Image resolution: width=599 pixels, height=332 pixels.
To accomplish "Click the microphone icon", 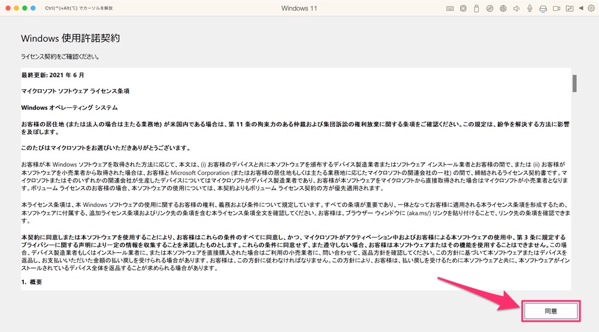I will coord(530,8).
